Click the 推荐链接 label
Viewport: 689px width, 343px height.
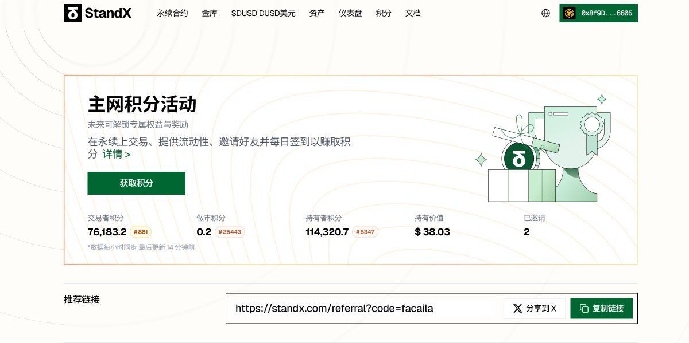tap(82, 299)
